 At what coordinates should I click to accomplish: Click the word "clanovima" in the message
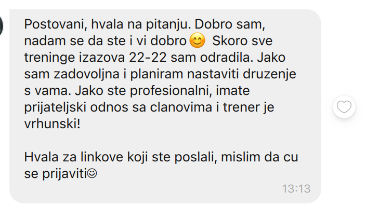coord(181,107)
